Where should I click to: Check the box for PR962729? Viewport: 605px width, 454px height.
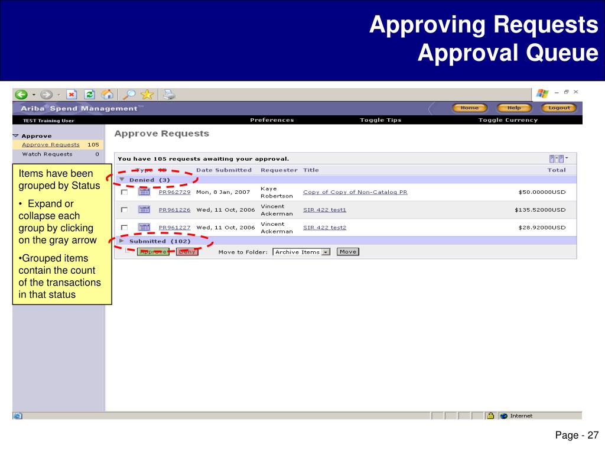coord(124,192)
